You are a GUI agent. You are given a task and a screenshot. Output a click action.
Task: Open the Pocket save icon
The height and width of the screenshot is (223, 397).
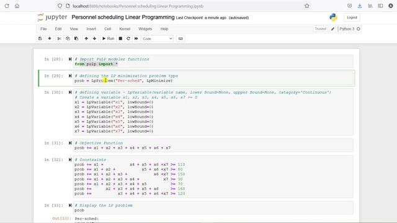click(x=349, y=6)
